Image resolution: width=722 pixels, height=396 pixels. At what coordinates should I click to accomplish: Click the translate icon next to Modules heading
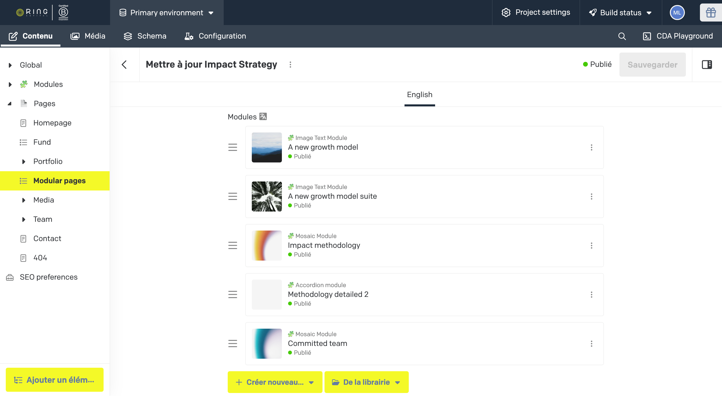pos(263,116)
